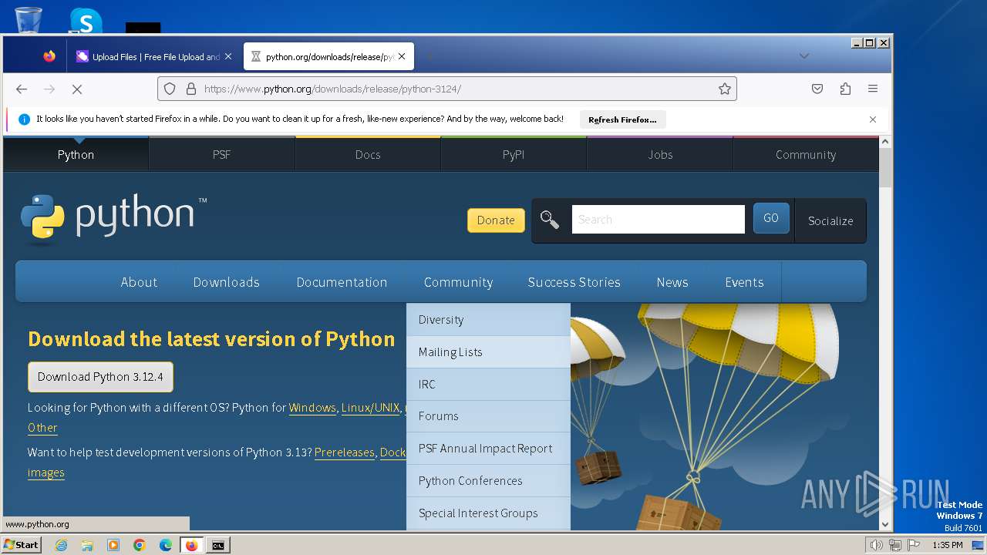Click the tracking protection shield icon
This screenshot has height=555, width=987.
(x=170, y=89)
